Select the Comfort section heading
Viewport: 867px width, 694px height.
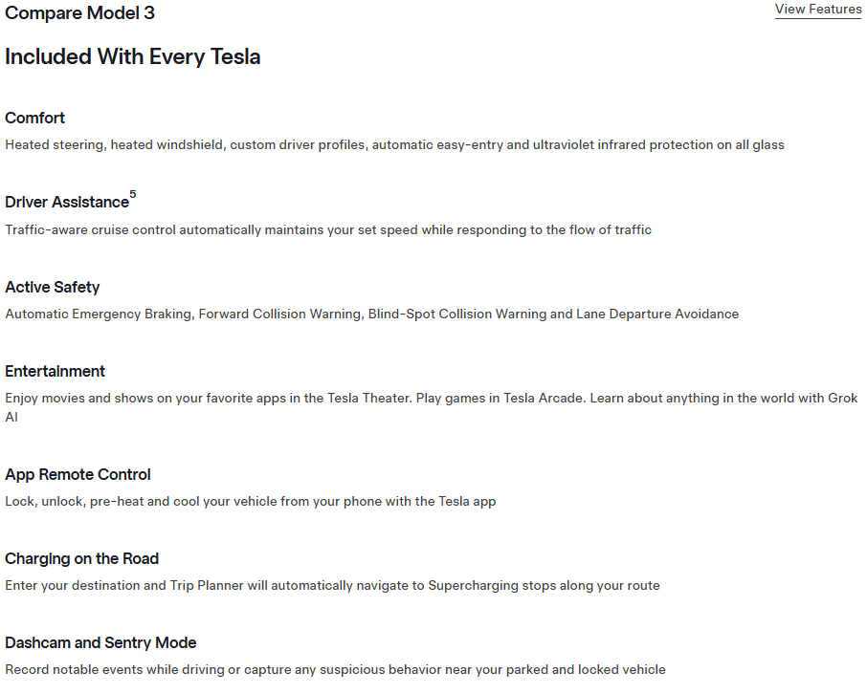(35, 119)
